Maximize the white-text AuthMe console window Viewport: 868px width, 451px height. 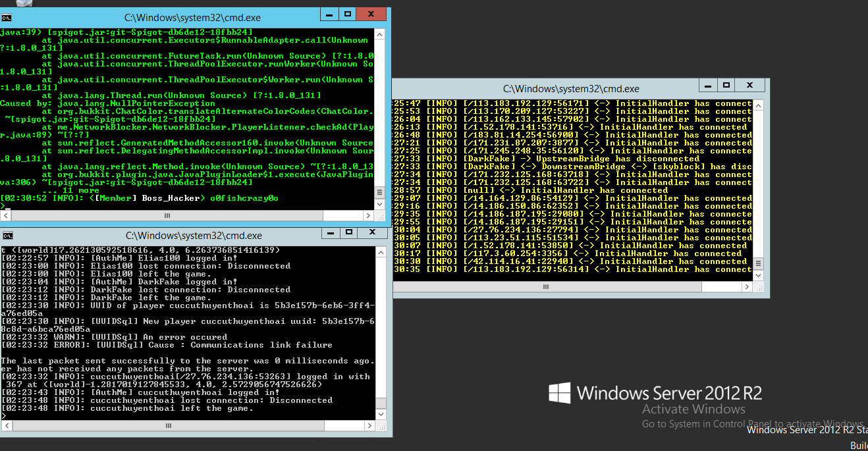348,231
